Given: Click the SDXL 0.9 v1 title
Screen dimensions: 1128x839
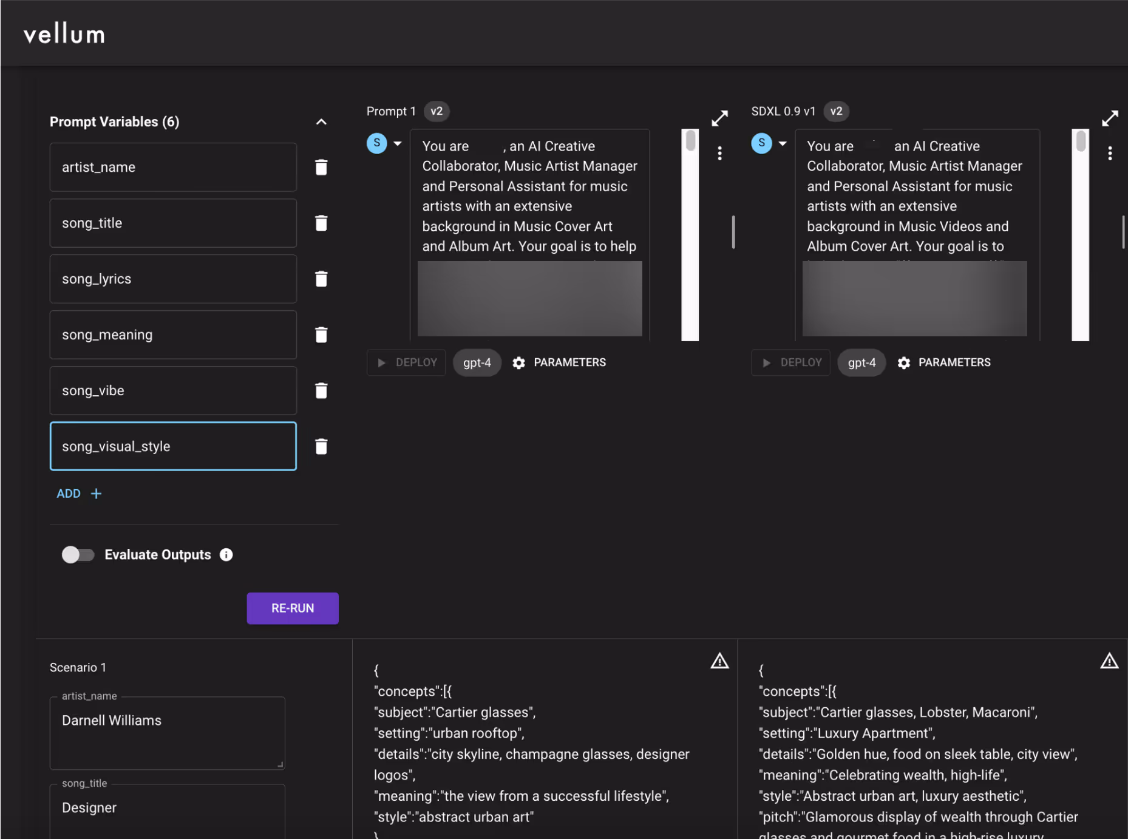Looking at the screenshot, I should [783, 111].
